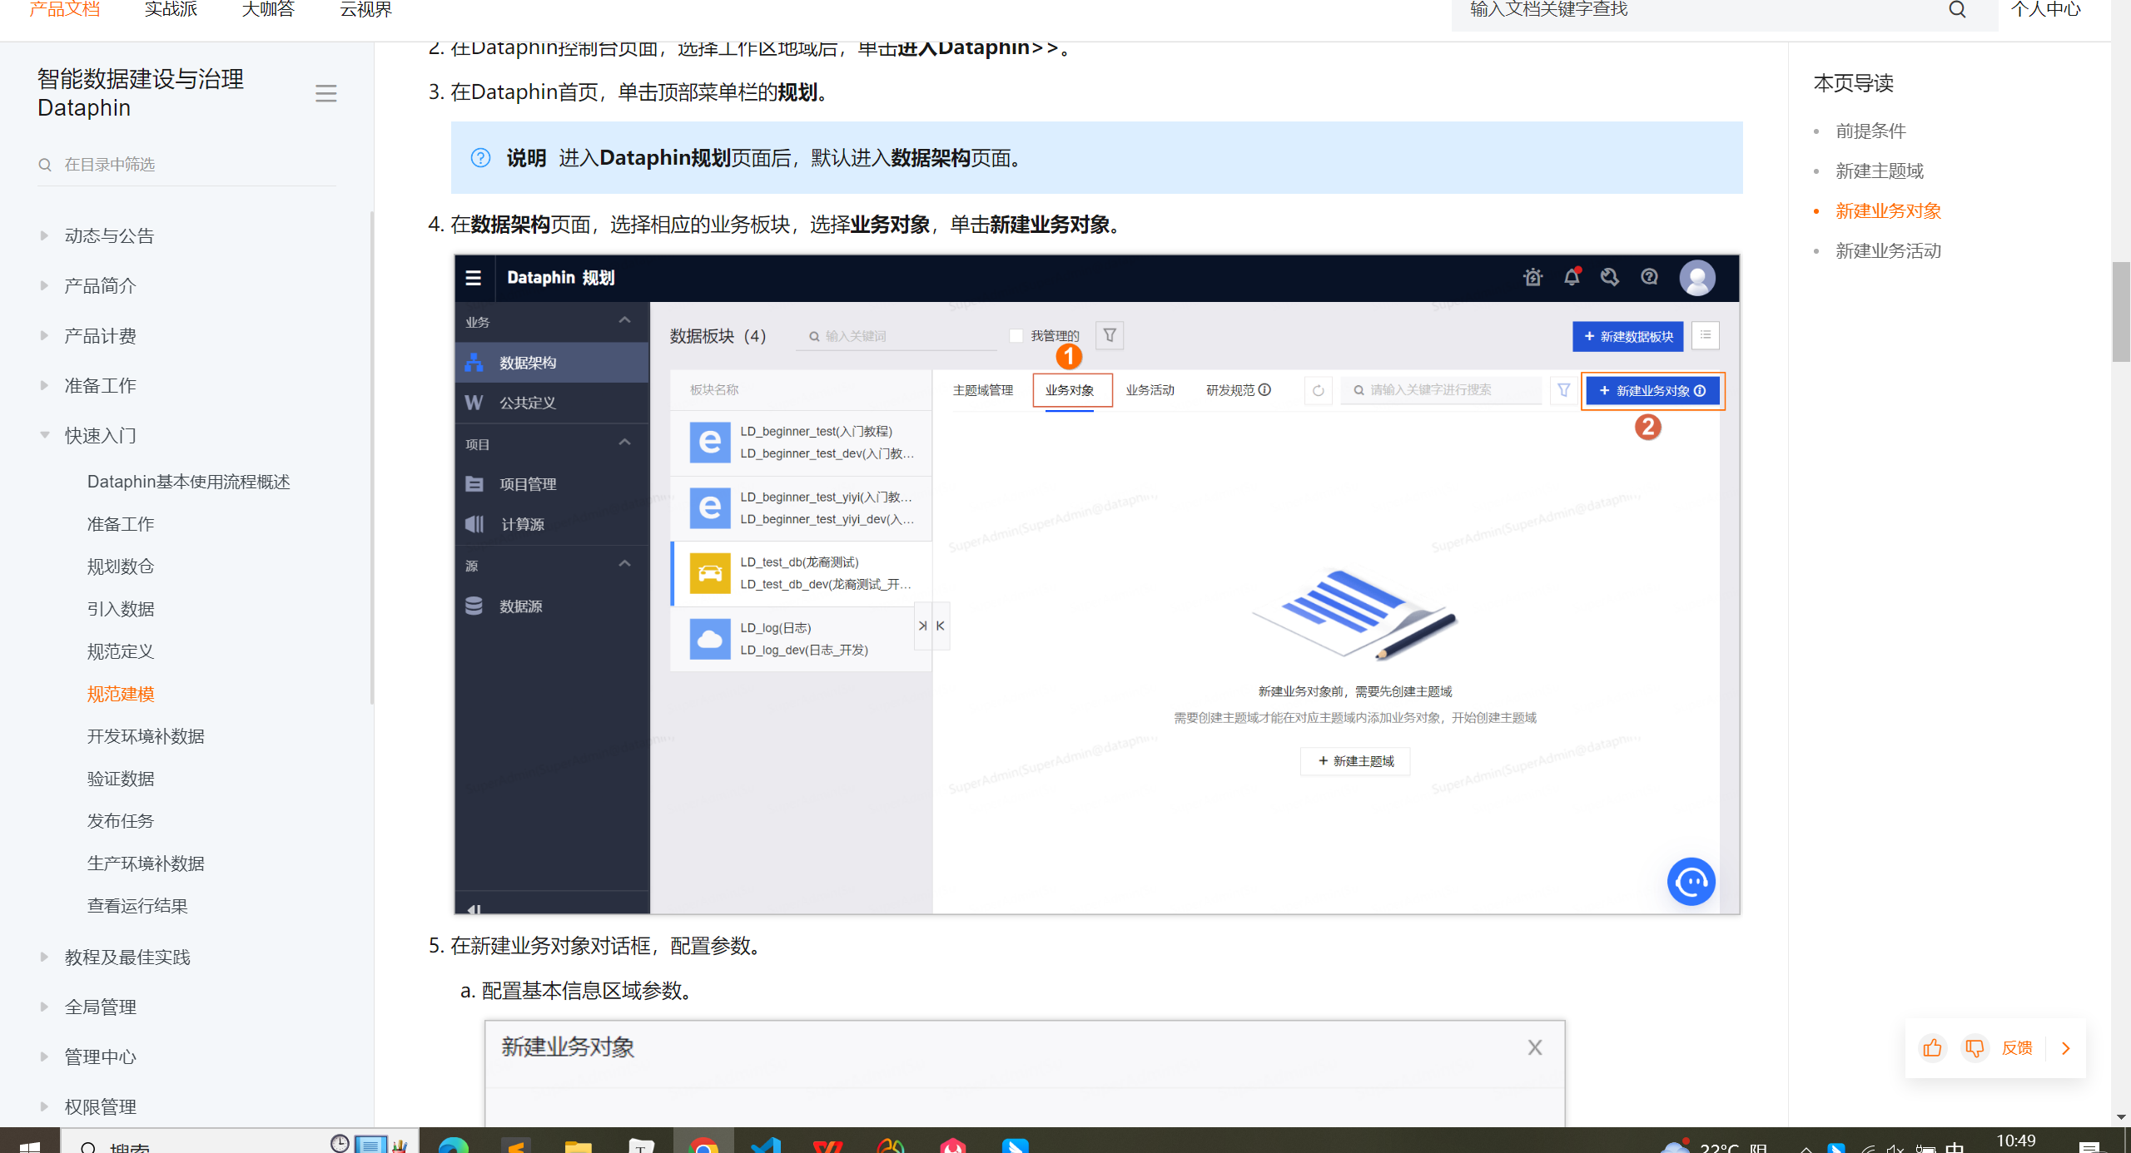Click the yellow car icon of LD_test_db
This screenshot has height=1153, width=2131.
pyautogui.click(x=710, y=573)
